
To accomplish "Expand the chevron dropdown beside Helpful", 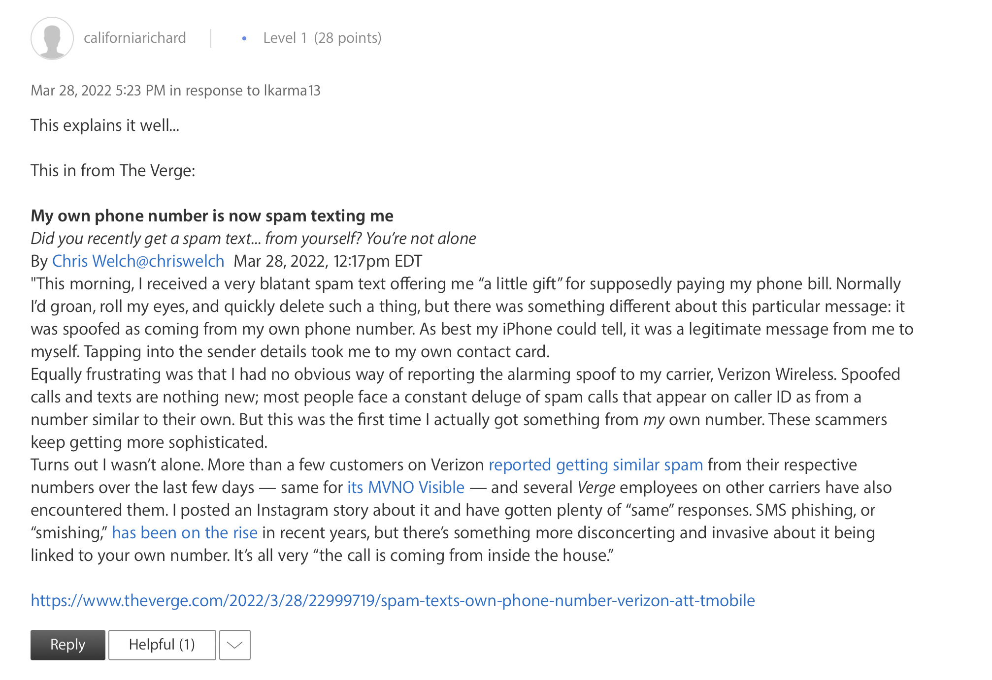I will 235,645.
